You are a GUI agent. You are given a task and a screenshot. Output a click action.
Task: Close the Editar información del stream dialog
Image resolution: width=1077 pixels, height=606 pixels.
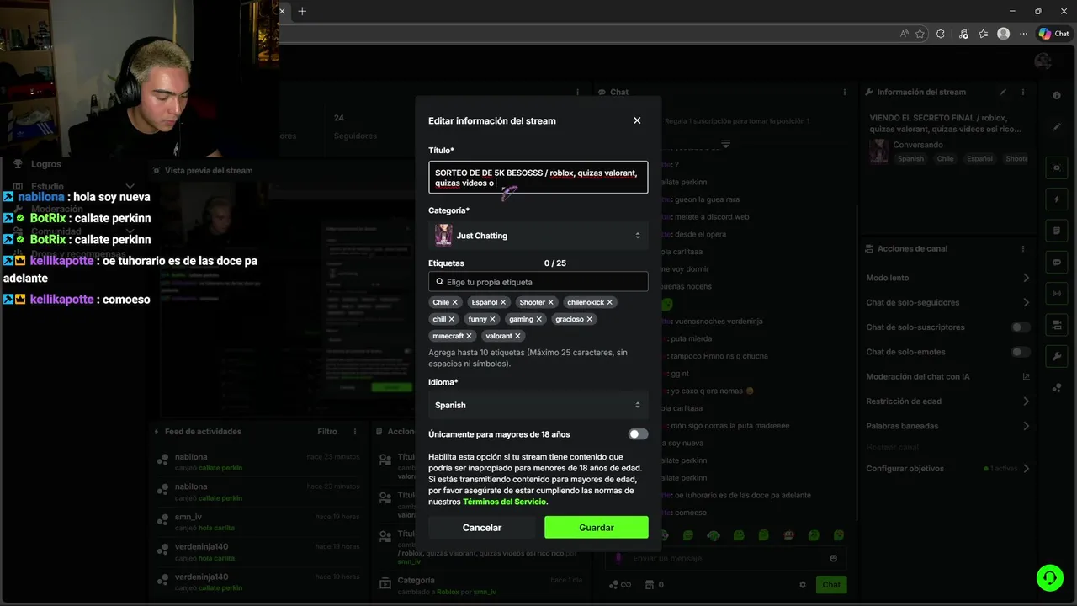(x=637, y=120)
